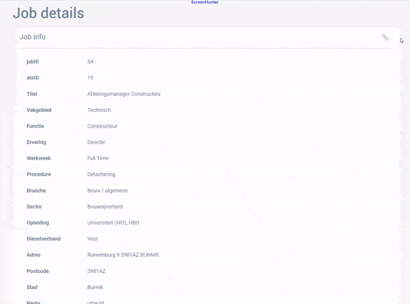Click the 'Stad' field label
Viewport: 410px width, 304px height.
(x=32, y=287)
